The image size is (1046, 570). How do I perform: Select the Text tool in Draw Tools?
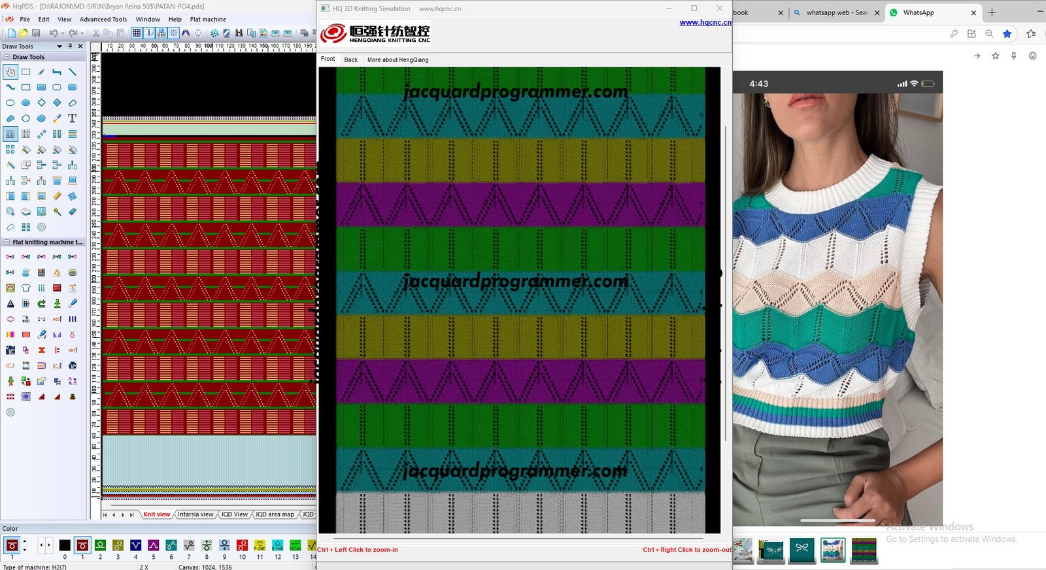(73, 118)
